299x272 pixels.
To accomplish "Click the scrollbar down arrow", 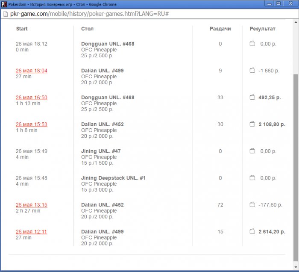I will 296,267.
